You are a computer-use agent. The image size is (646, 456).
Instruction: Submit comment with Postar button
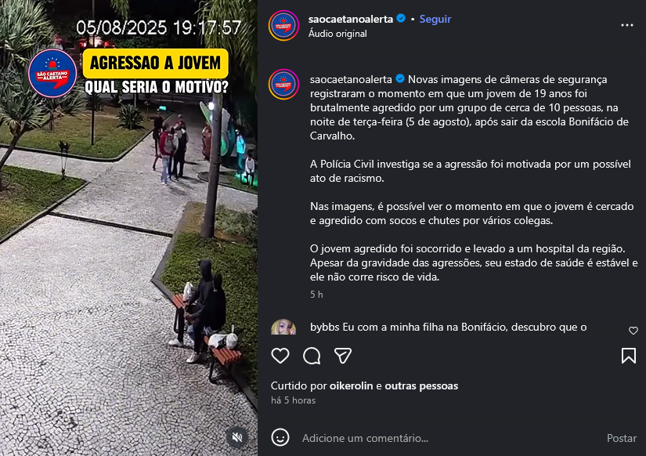point(621,438)
